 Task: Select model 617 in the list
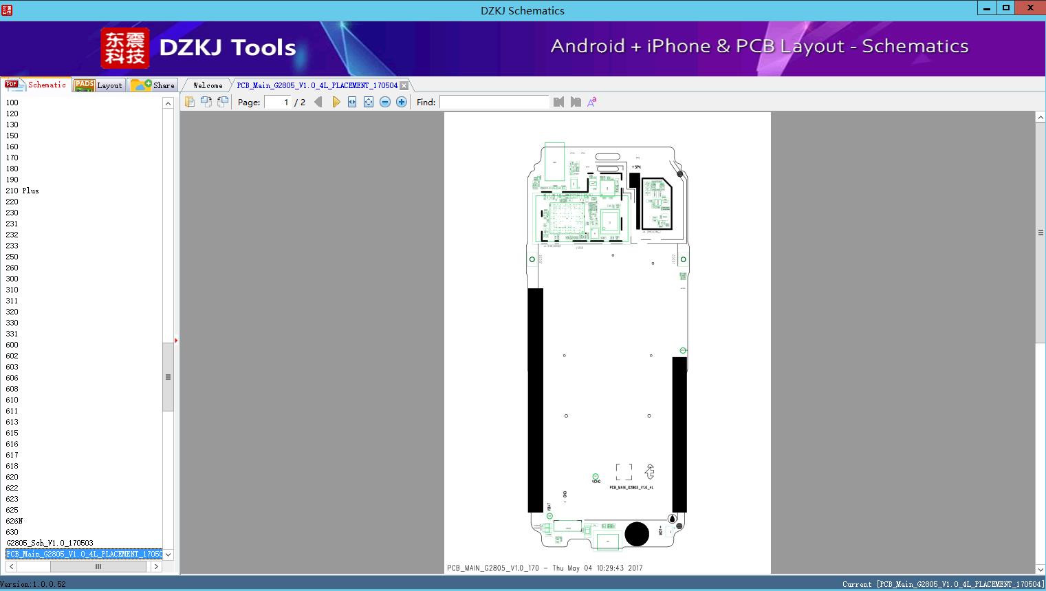(12, 455)
